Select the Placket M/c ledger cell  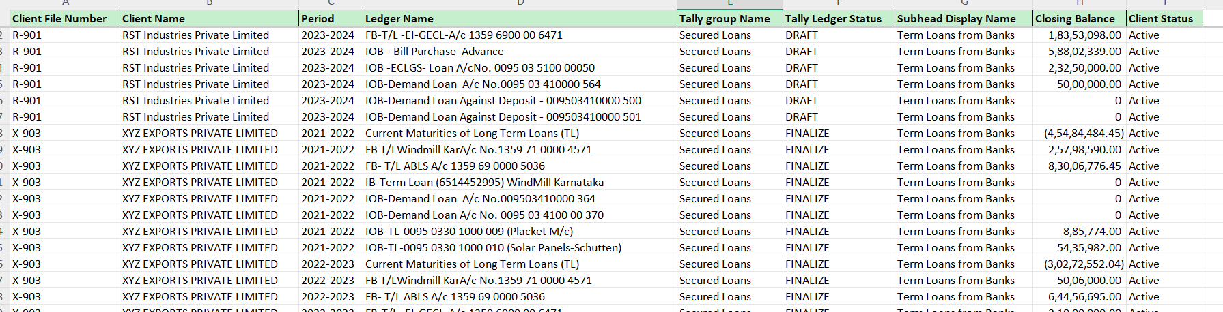click(x=469, y=232)
